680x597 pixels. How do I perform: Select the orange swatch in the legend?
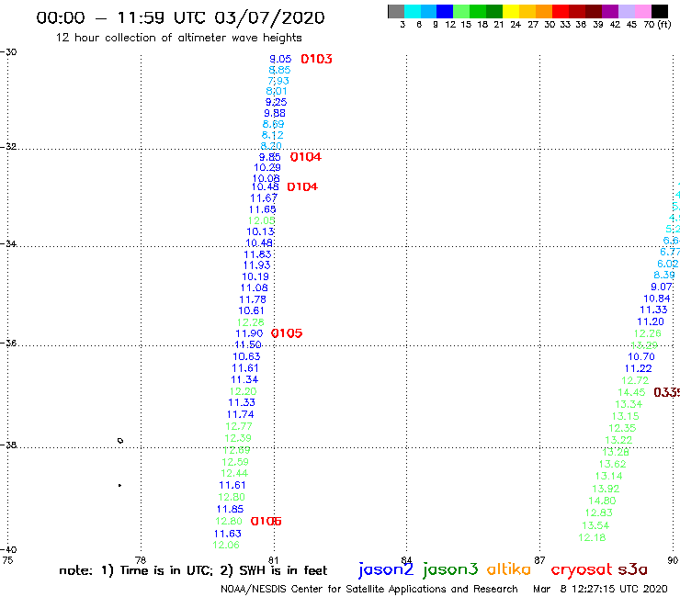click(544, 11)
